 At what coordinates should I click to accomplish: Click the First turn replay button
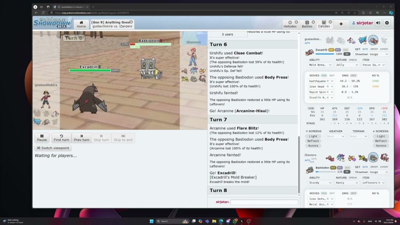pos(61,137)
